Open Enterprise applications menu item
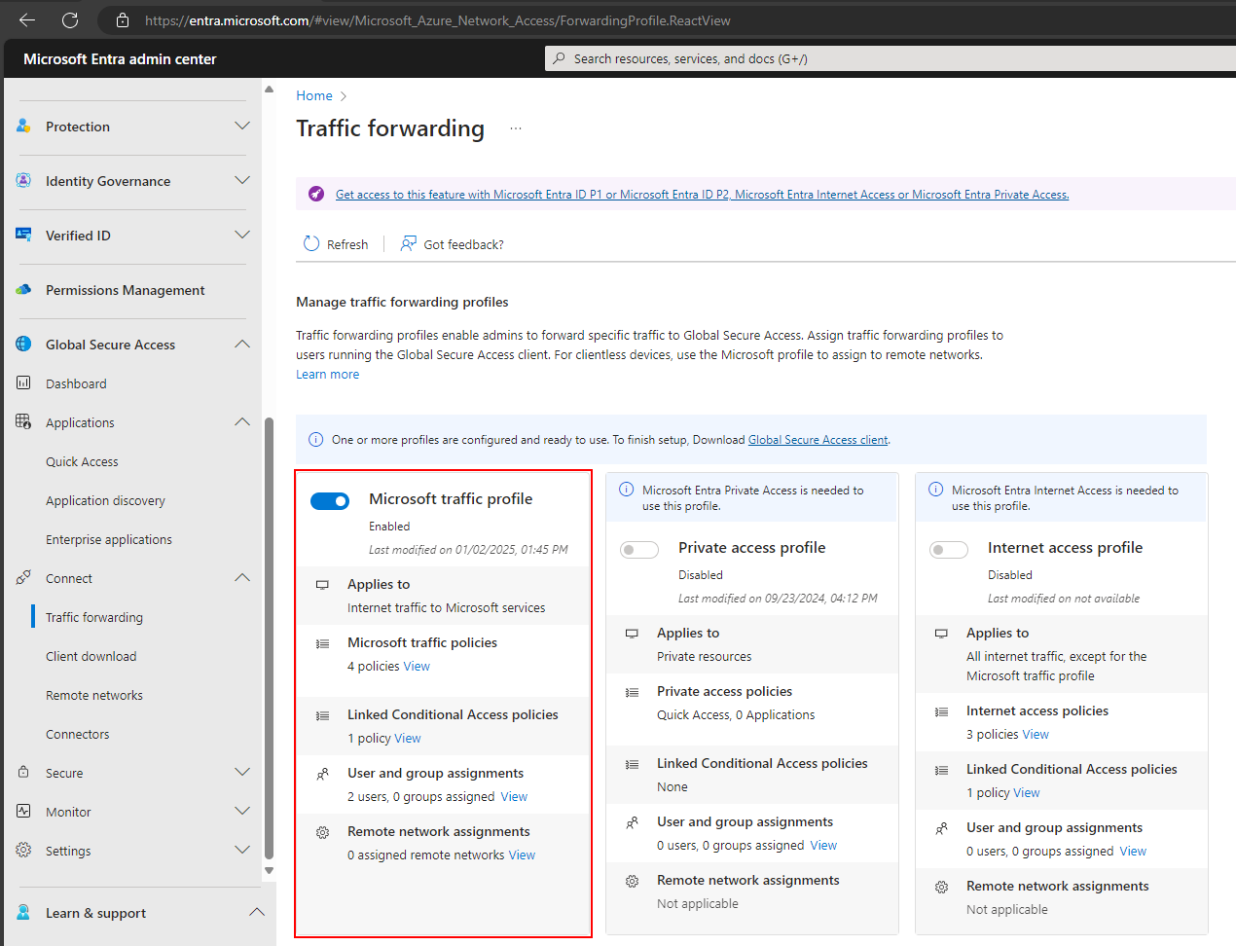Image resolution: width=1236 pixels, height=946 pixels. tap(109, 539)
